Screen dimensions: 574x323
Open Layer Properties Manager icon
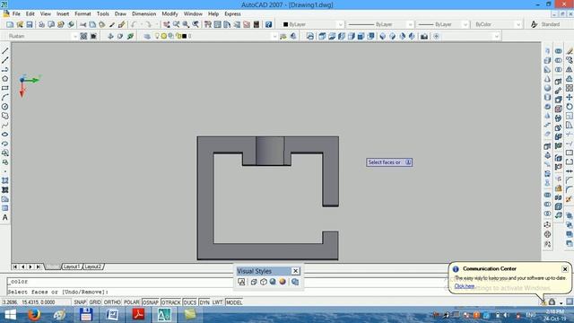coord(147,36)
